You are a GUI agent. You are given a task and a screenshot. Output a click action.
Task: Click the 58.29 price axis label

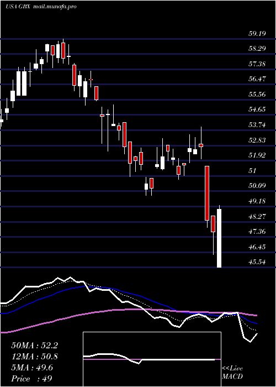tap(257, 49)
